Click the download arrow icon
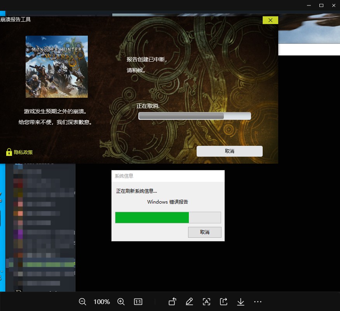 pos(241,302)
